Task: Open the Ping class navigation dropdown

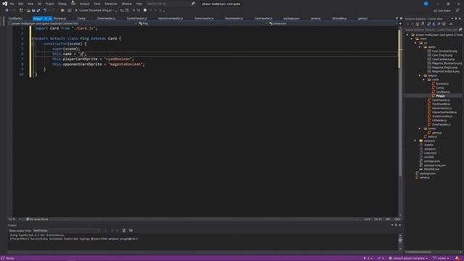Action: (202, 23)
